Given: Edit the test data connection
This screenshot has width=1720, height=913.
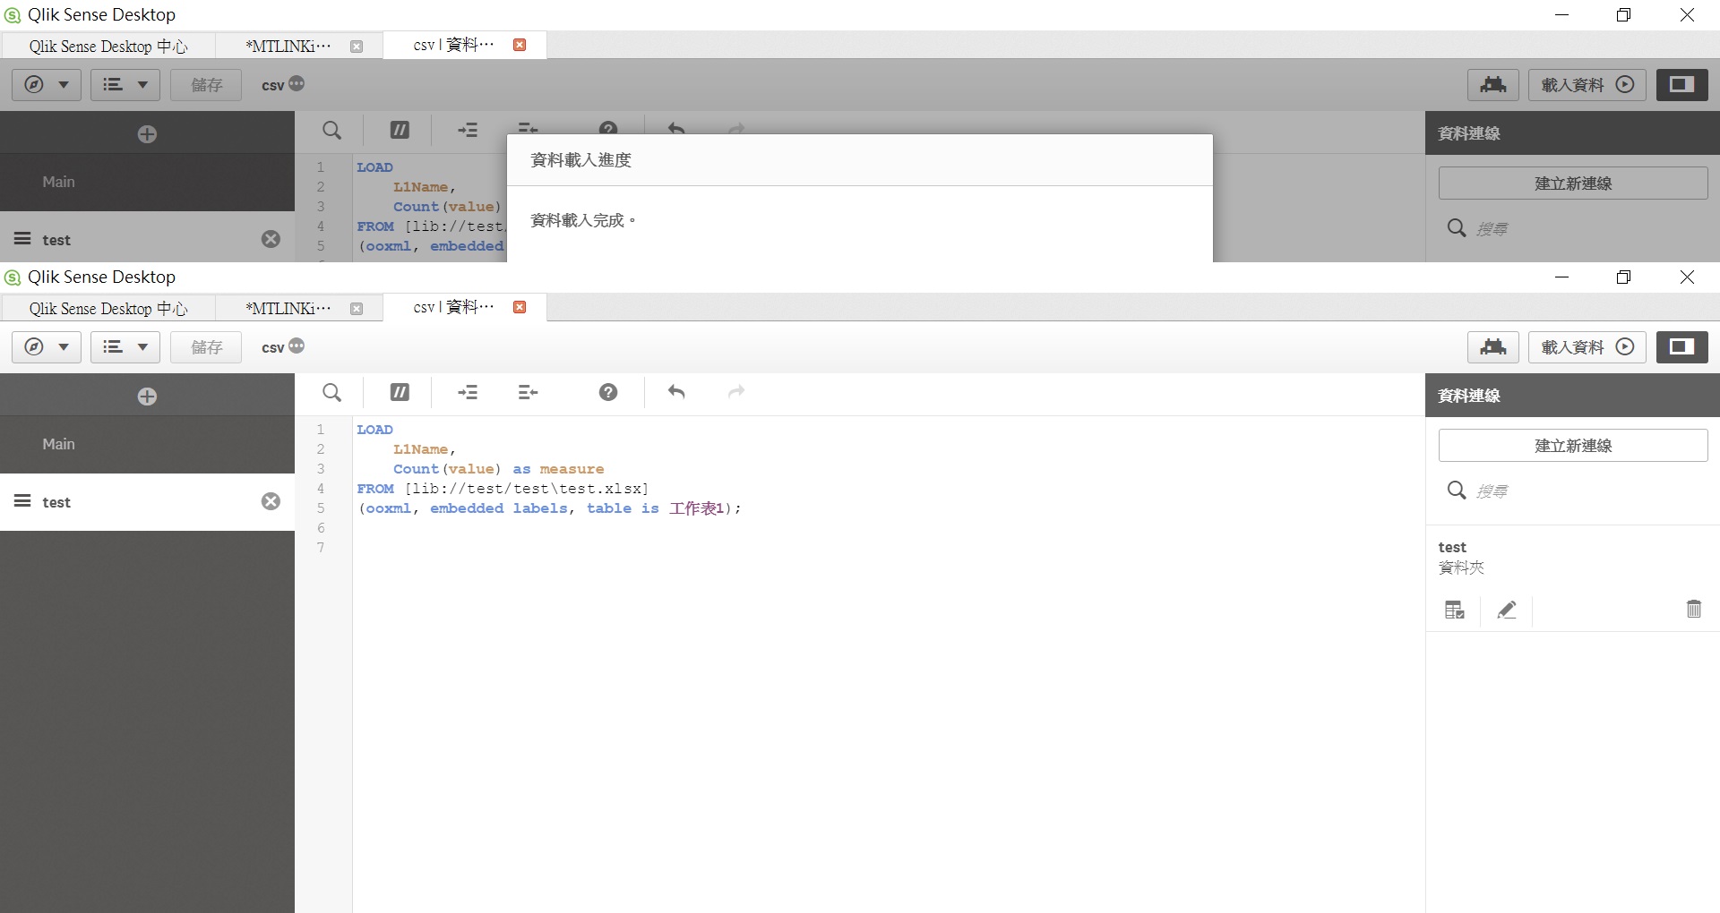Looking at the screenshot, I should (1507, 610).
